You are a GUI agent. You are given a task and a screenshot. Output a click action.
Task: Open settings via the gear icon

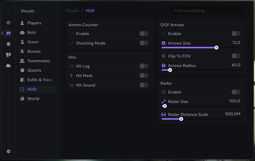(x=9, y=152)
